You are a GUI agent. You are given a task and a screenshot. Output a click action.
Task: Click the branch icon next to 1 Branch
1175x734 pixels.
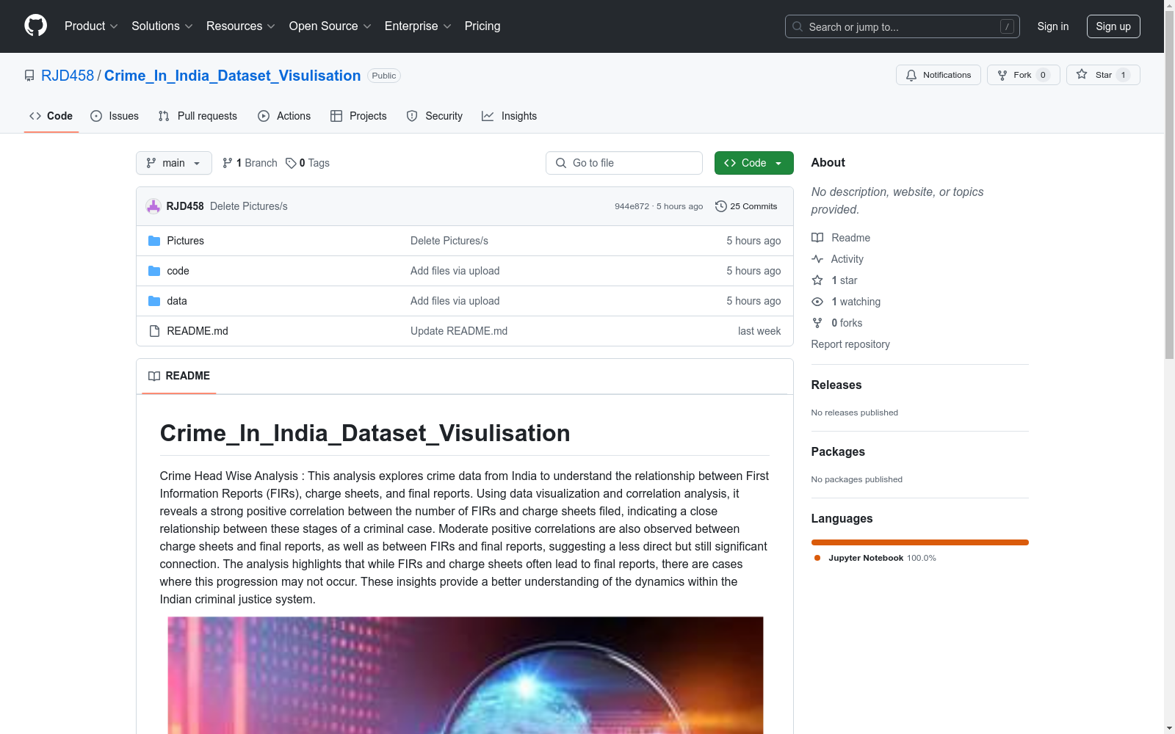228,163
